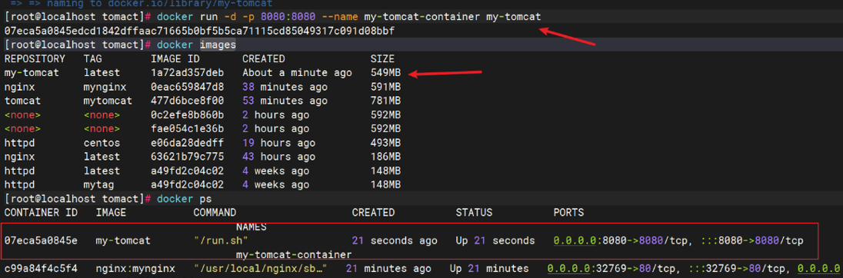The width and height of the screenshot is (843, 278).
Task: Click image ID fae054c1e36b
Action: [188, 129]
